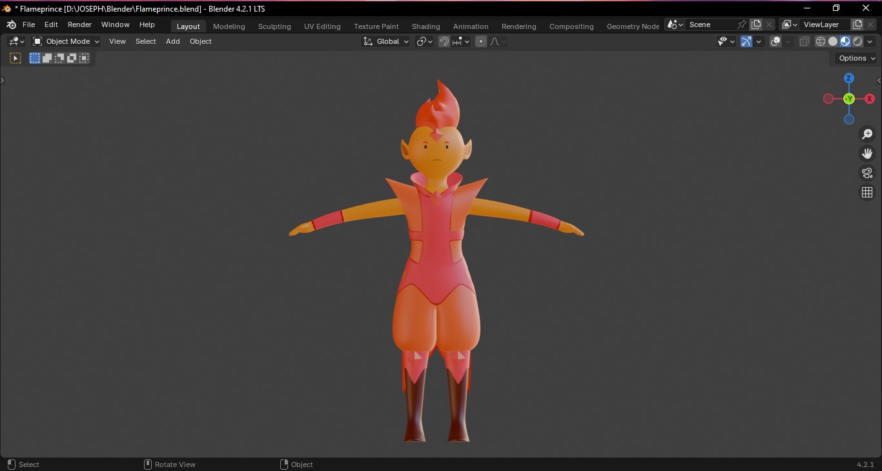Switch to the Geometry Nodes workspace tab
Image resolution: width=882 pixels, height=471 pixels.
pyautogui.click(x=633, y=26)
